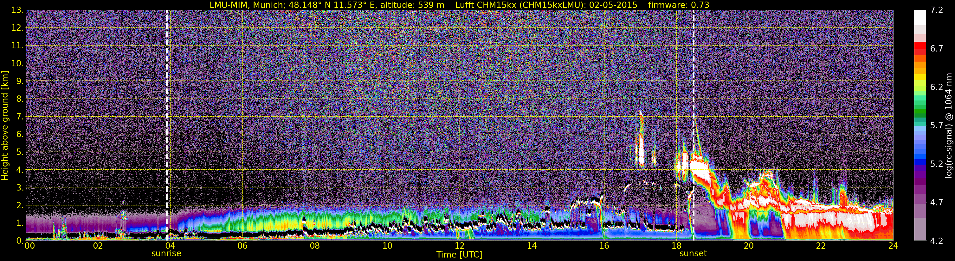Click the colorbar tick value "7.2"
The width and height of the screenshot is (955, 261).
pyautogui.click(x=937, y=10)
